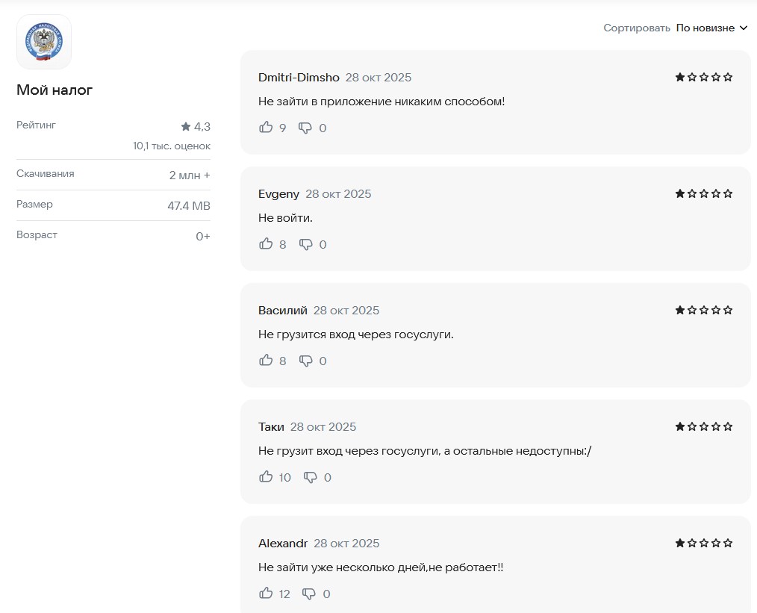
Task: Click the Сортировать label
Action: pyautogui.click(x=637, y=28)
